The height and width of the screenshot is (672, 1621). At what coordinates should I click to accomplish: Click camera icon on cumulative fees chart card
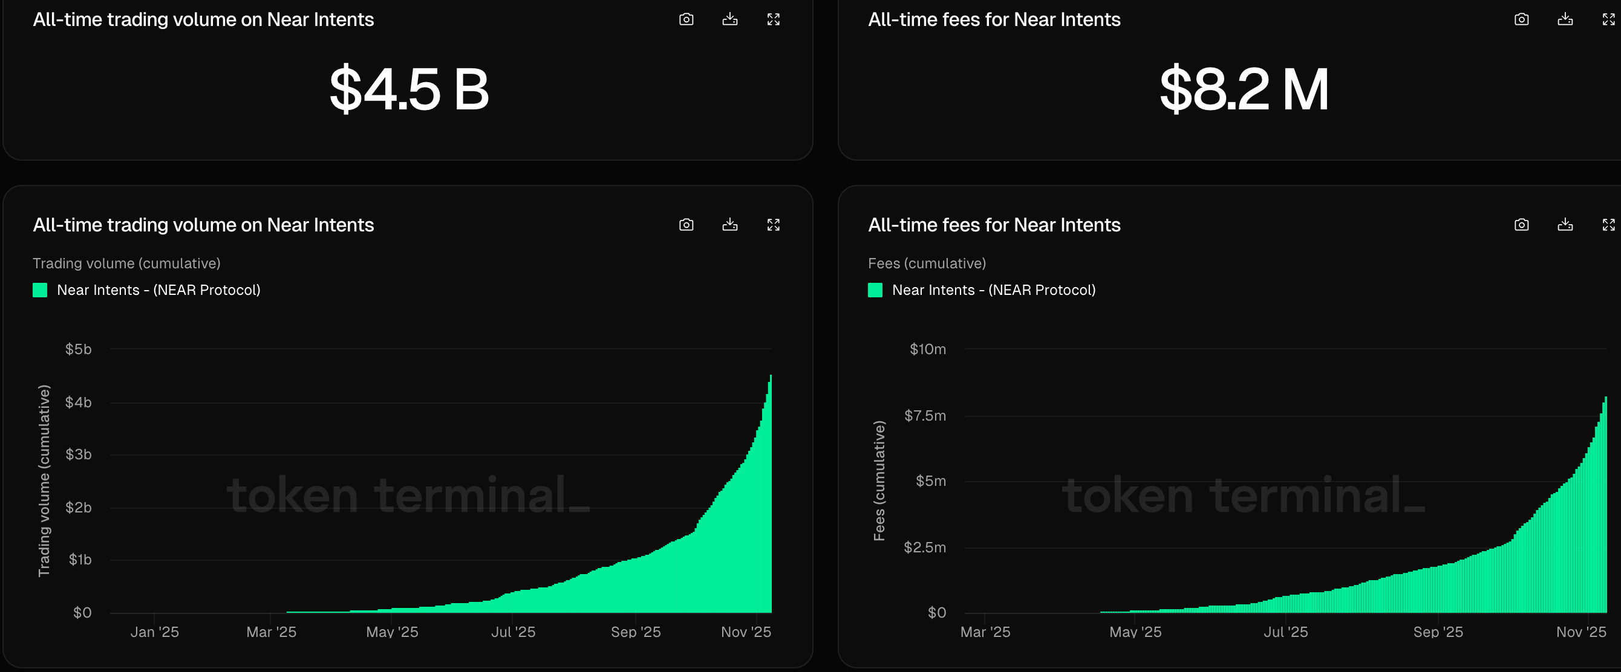[1521, 224]
